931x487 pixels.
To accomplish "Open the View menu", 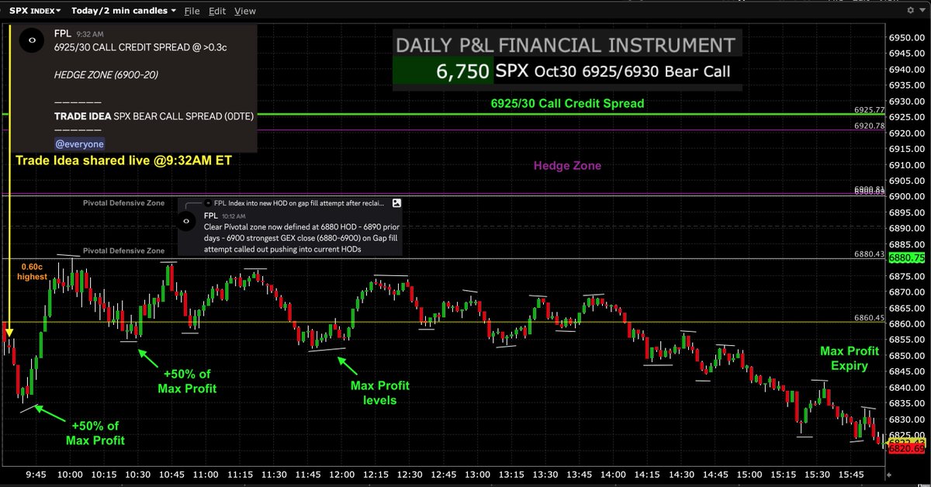I will pos(244,11).
